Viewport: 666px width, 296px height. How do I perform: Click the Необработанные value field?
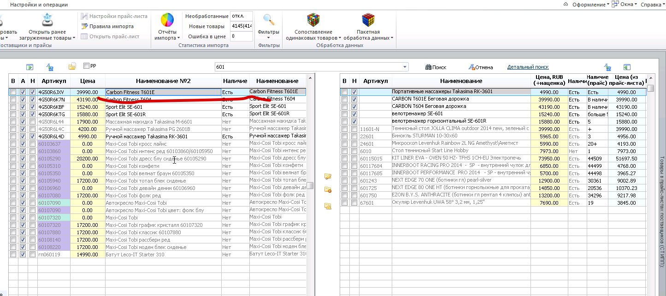click(x=242, y=16)
